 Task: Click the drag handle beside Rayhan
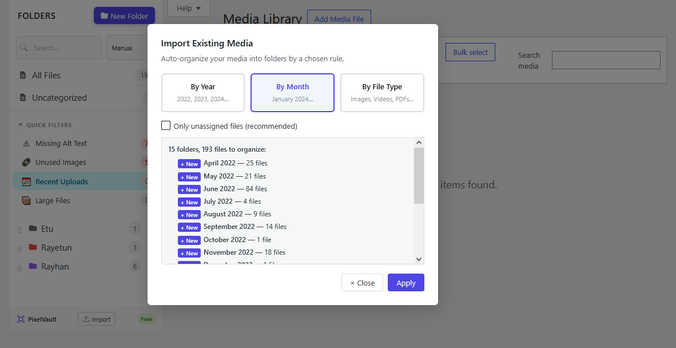(19, 268)
